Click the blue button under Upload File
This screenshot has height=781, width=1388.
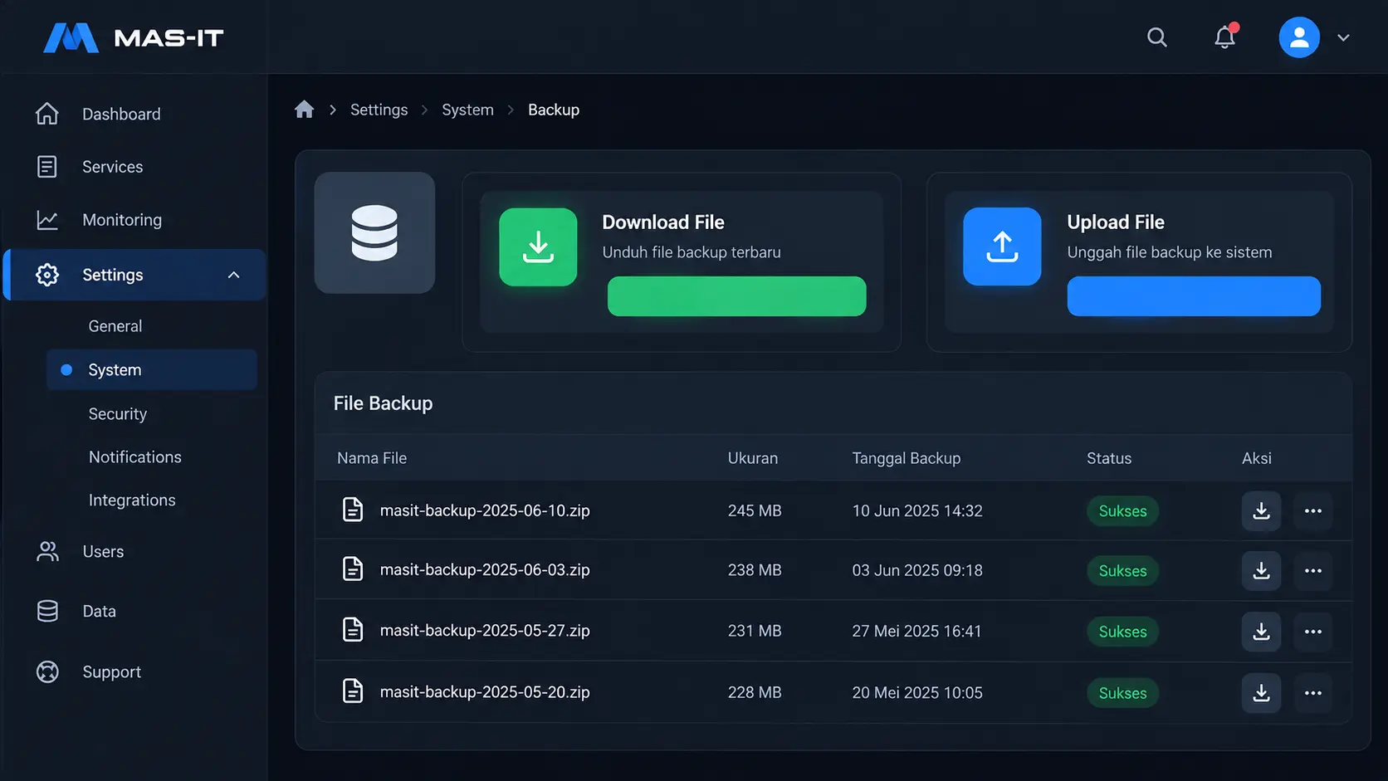1194,296
